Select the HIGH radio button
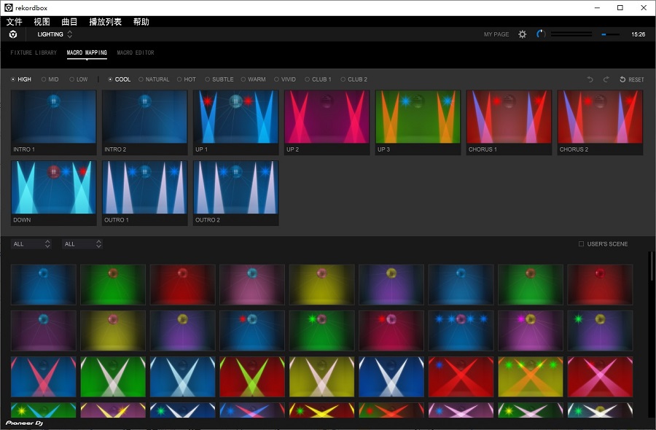This screenshot has width=656, height=430. 21,79
